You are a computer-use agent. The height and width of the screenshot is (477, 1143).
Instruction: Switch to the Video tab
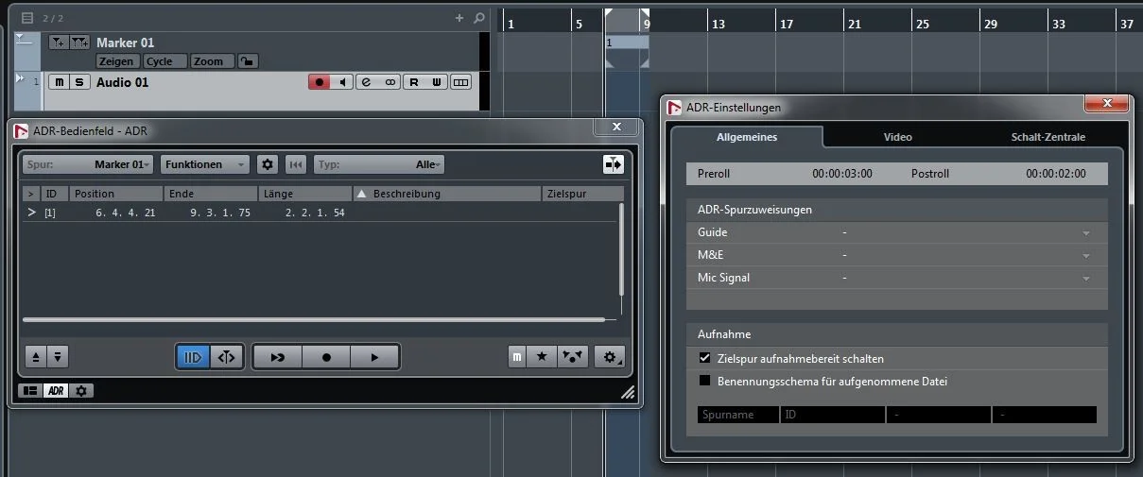[x=898, y=137]
